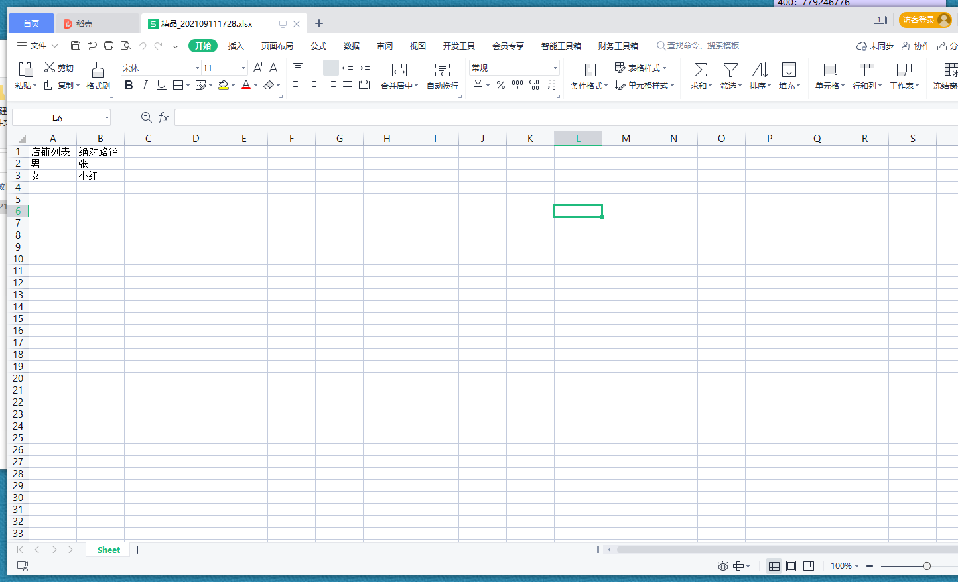Open the Page Layout (页面布局) tab
Image resolution: width=958 pixels, height=582 pixels.
click(x=277, y=46)
